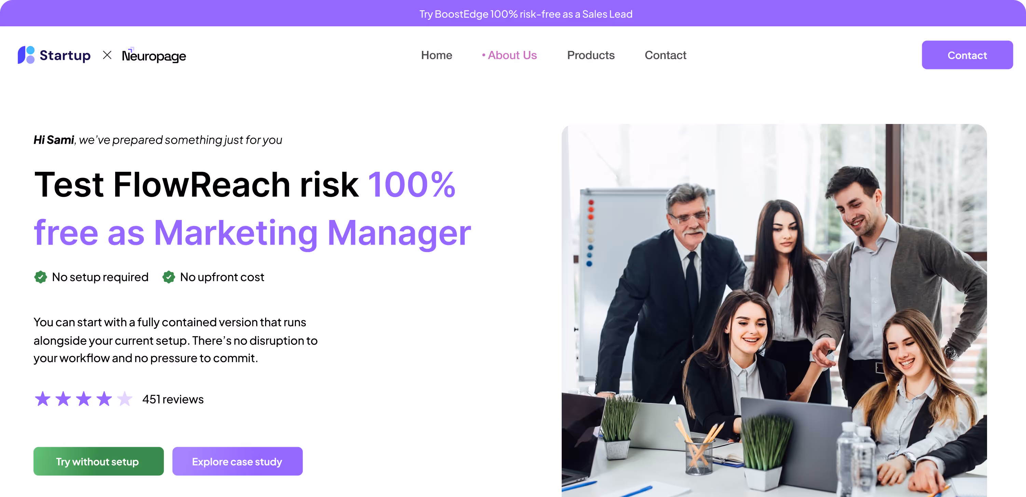
Task: Select the fourth rating star
Action: pos(104,399)
